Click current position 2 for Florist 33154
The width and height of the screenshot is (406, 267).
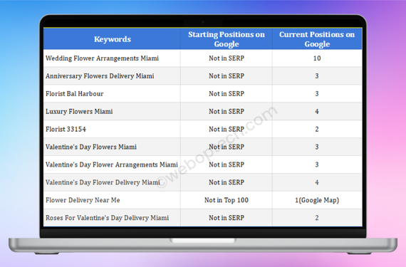point(317,129)
